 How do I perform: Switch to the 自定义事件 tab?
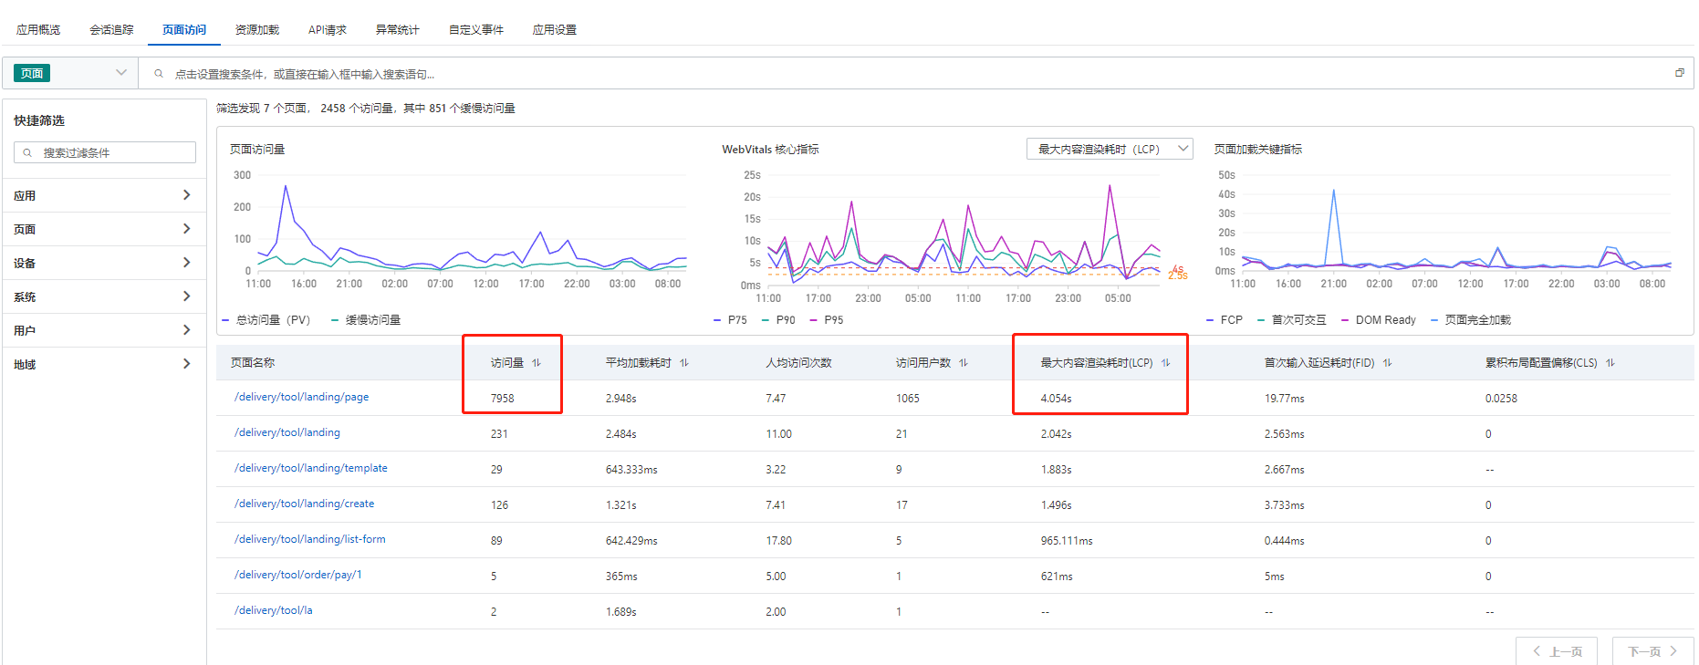pyautogui.click(x=476, y=30)
